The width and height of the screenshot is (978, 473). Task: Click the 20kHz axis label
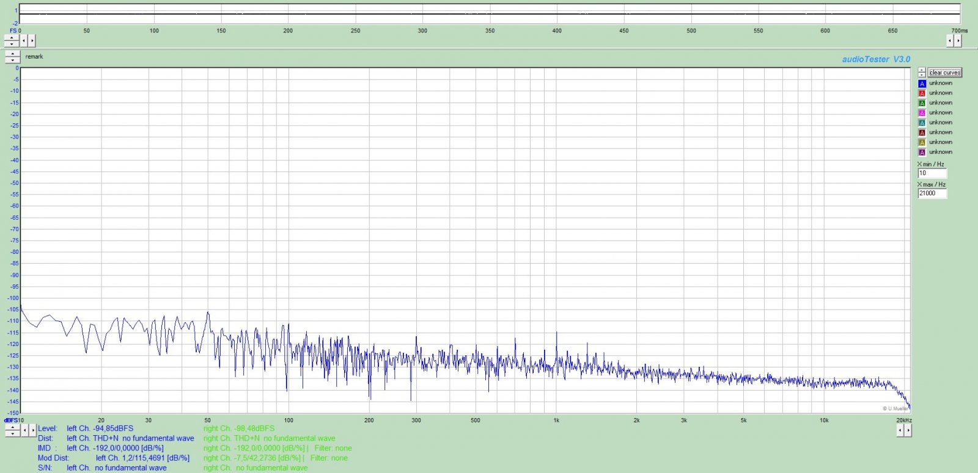(904, 421)
